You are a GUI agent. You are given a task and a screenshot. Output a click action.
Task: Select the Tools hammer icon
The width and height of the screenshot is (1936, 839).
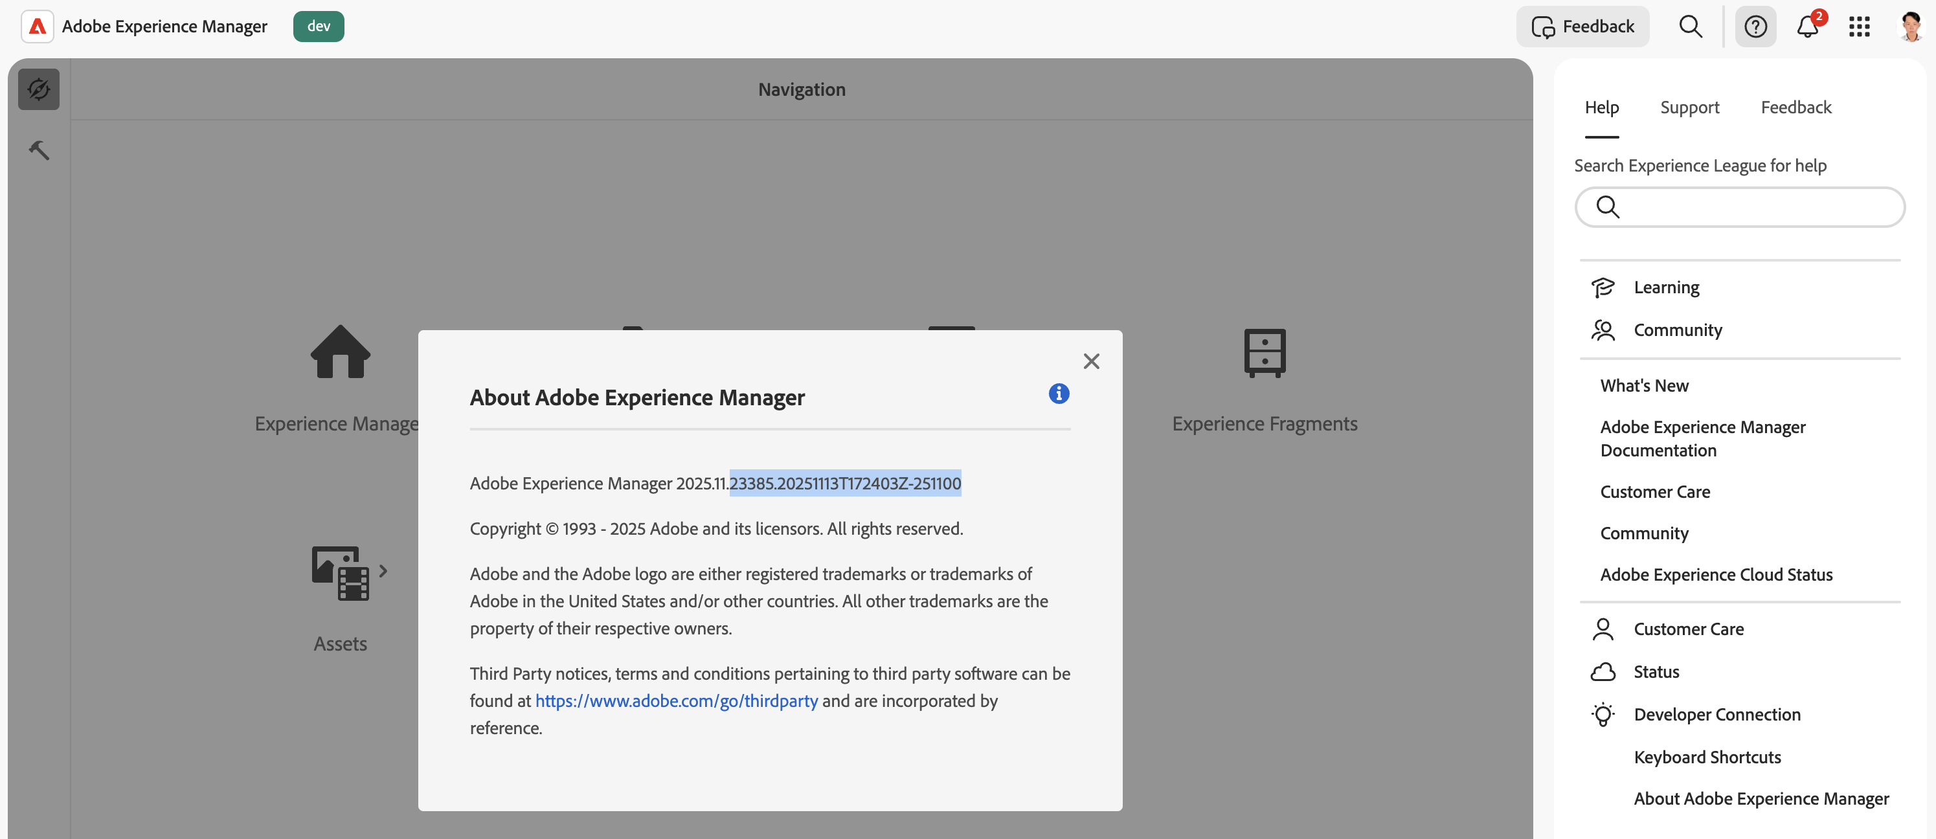(39, 150)
